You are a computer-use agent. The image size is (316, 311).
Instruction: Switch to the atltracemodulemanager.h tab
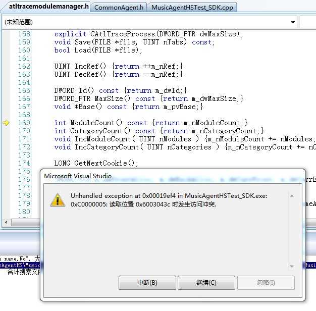48,7
